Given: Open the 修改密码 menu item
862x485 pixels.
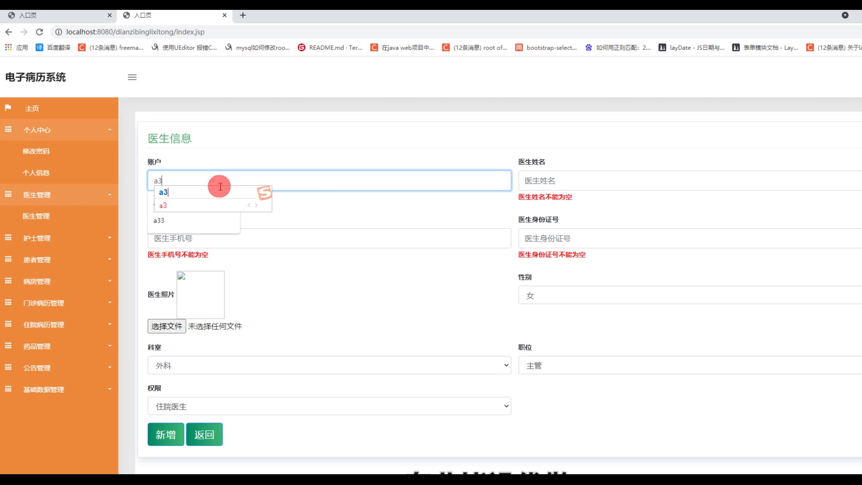Looking at the screenshot, I should [x=36, y=151].
